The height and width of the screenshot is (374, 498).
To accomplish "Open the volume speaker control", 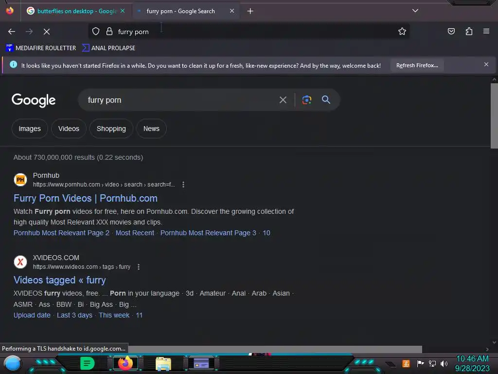I will click(444, 363).
